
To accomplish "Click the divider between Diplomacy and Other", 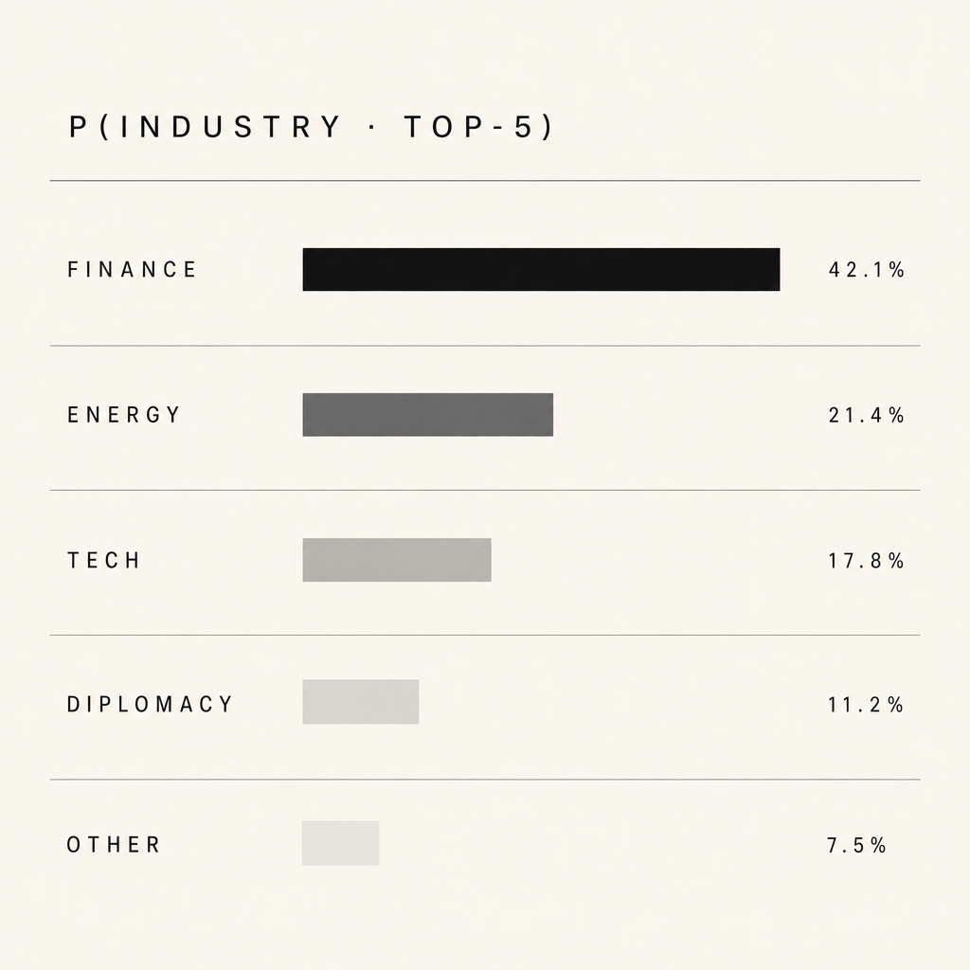I will [485, 780].
